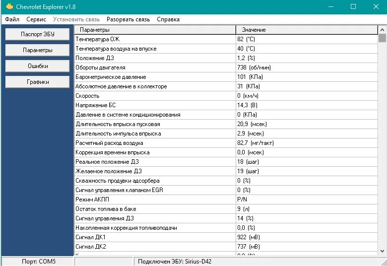Open the Файл menu
387x266 pixels.
pos(12,19)
